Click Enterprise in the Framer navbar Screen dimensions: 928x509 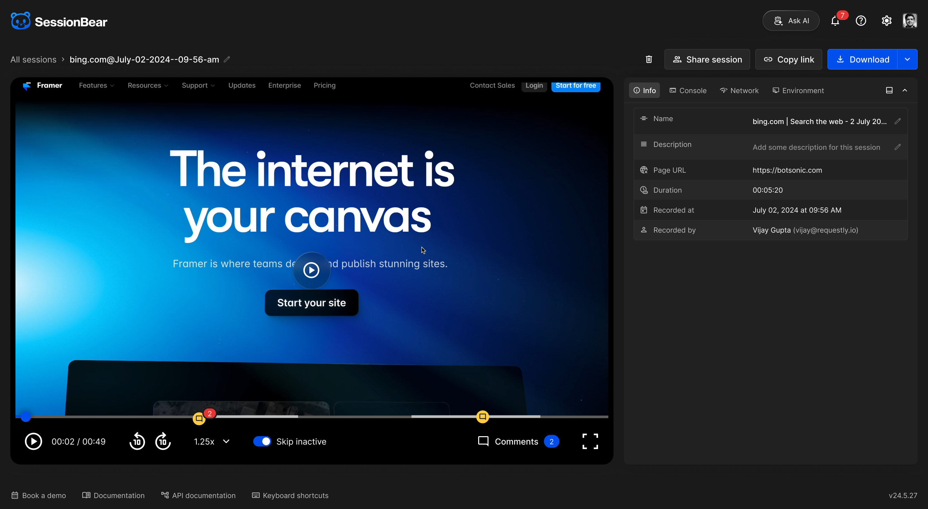point(285,85)
